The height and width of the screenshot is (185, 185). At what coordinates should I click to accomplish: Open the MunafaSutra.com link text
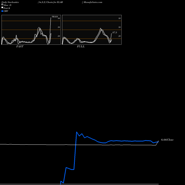coord(93,2)
